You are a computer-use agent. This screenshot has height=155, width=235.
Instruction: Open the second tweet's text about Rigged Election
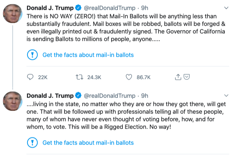coord(126,116)
